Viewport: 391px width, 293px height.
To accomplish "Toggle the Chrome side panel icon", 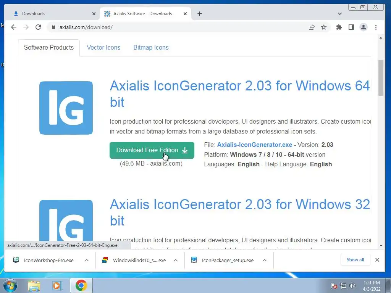I will (351, 27).
